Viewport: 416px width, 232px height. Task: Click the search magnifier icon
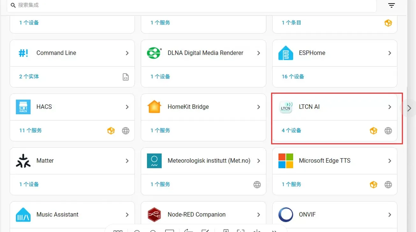click(13, 5)
